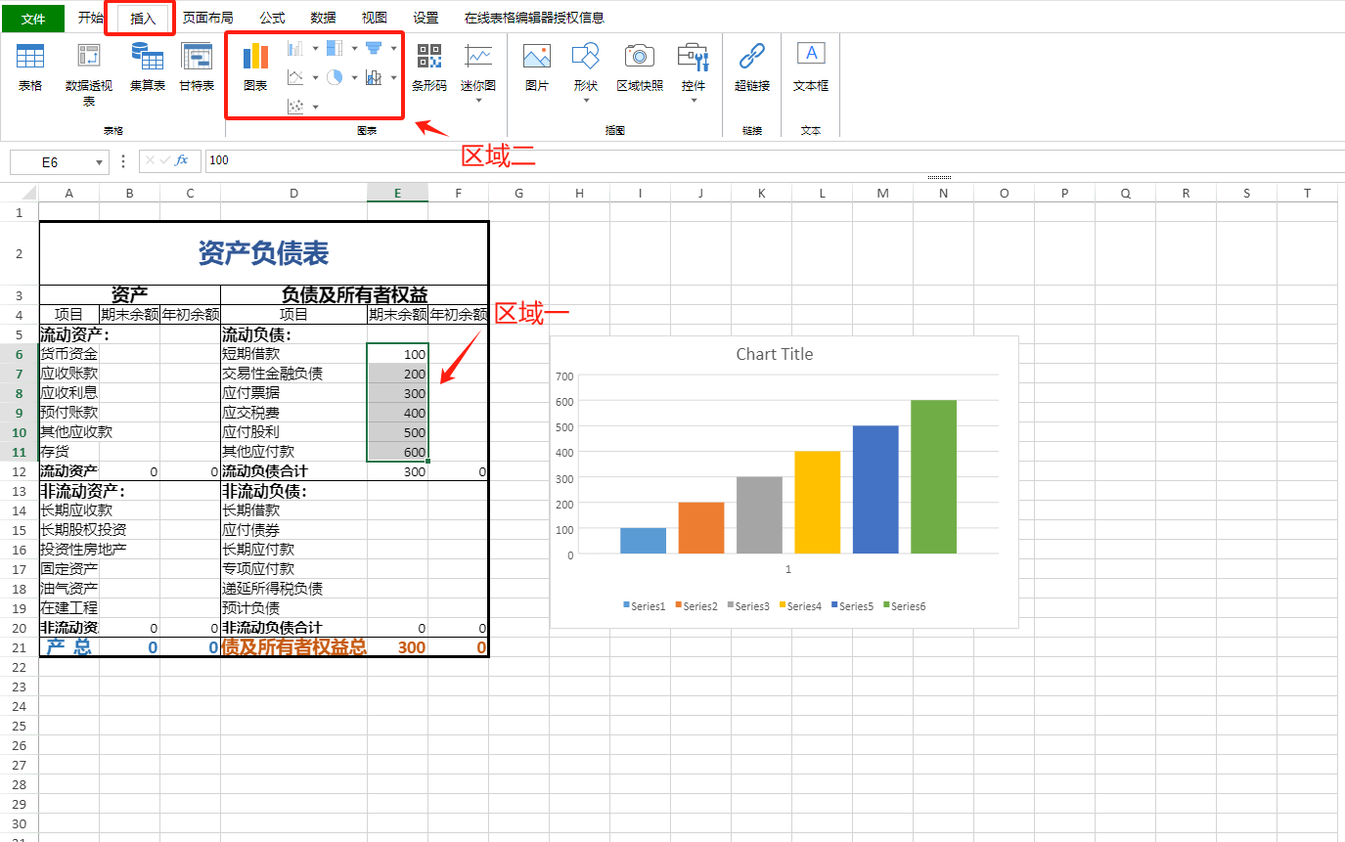1345x842 pixels.
Task: Click the Chart Title text
Action: point(774,354)
